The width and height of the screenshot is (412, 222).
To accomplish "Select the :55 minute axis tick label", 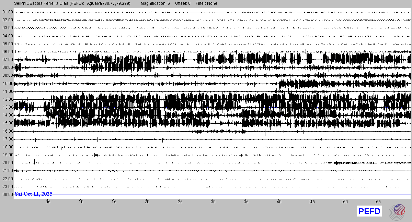I will [378, 201].
